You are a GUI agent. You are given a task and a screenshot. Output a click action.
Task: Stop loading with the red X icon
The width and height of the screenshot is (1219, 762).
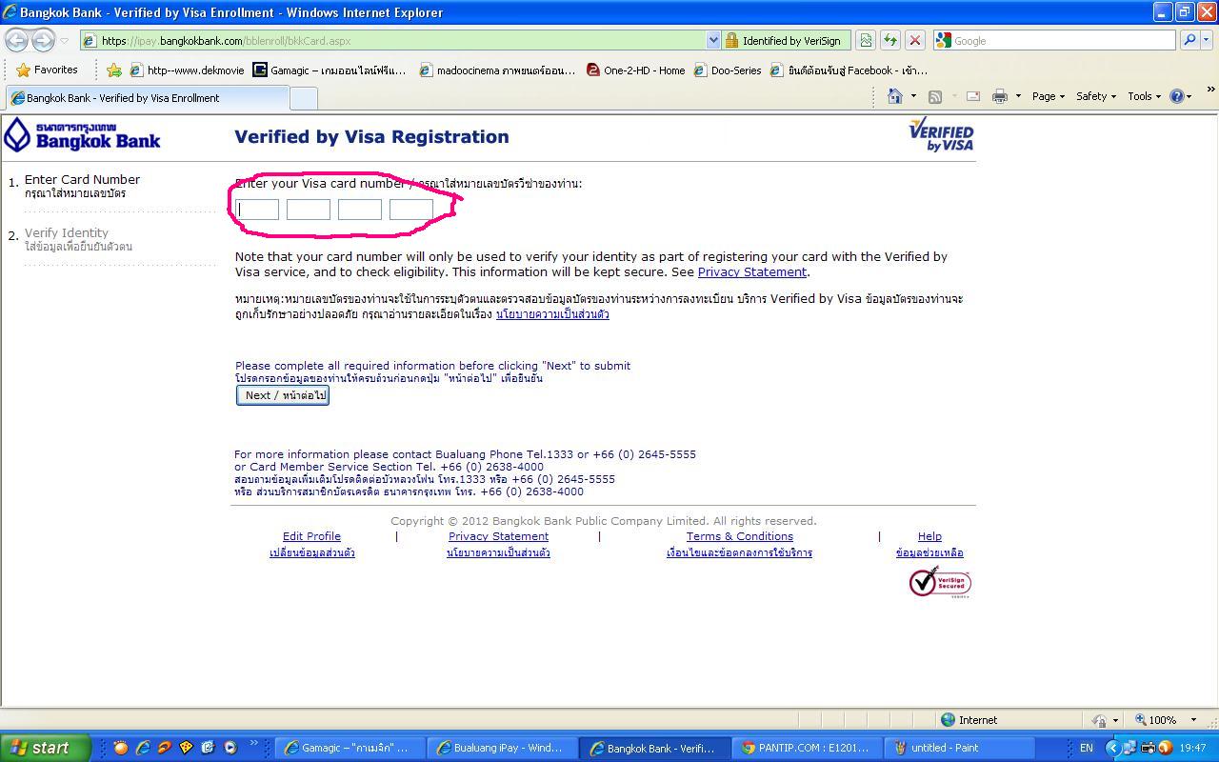[914, 41]
